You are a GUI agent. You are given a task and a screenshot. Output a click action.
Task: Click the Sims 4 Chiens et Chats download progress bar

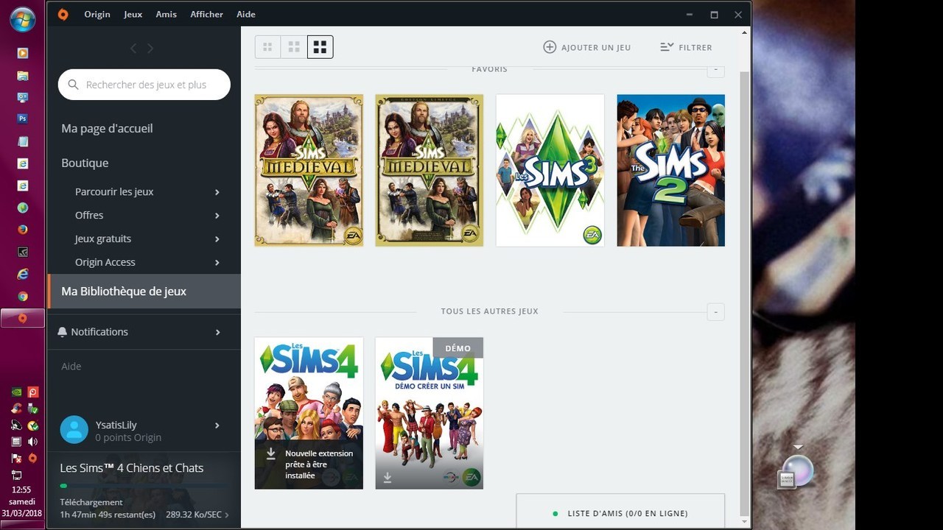[144, 486]
